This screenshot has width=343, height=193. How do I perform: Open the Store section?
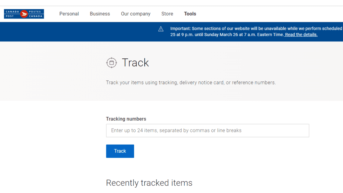pos(167,14)
